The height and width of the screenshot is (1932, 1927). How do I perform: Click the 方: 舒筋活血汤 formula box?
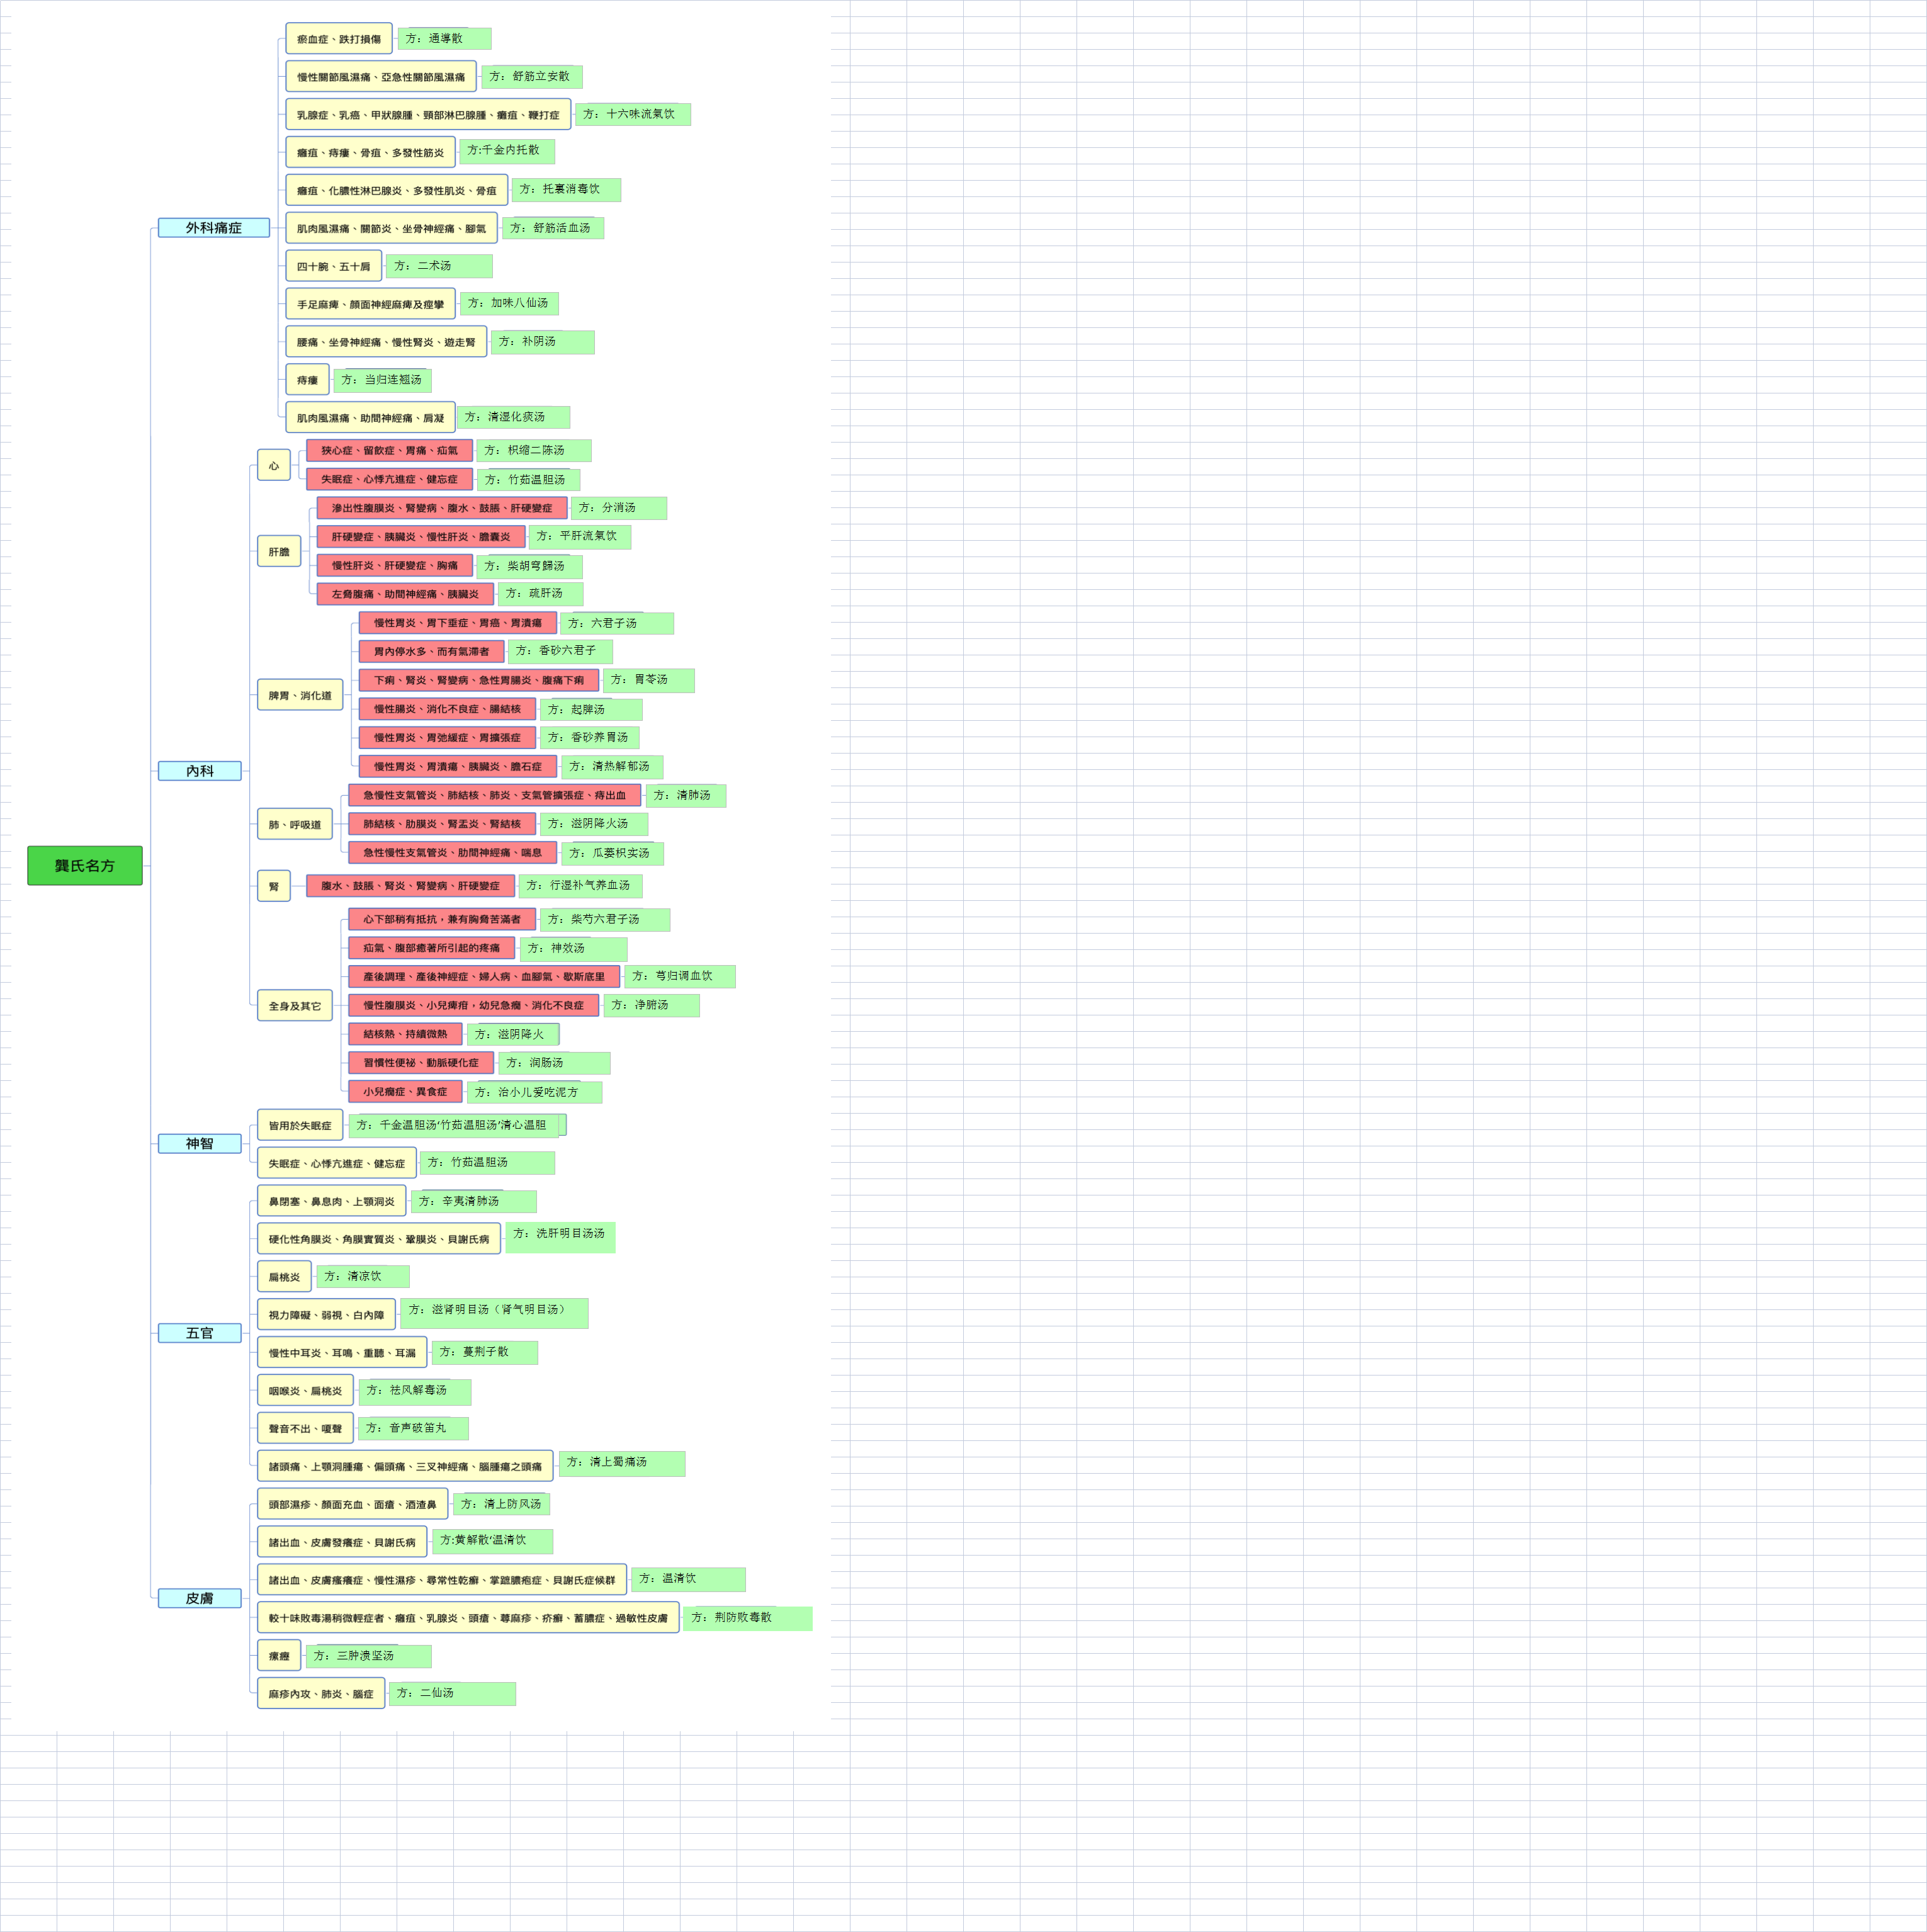[x=553, y=228]
